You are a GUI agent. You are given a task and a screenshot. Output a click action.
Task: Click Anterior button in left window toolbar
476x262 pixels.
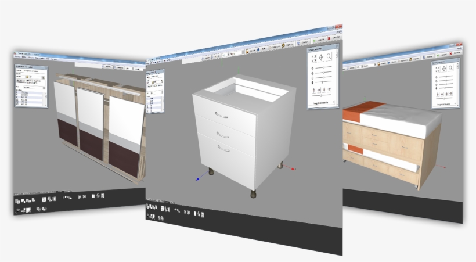tap(108, 67)
